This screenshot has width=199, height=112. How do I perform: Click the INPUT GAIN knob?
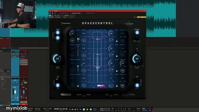coord(58,58)
